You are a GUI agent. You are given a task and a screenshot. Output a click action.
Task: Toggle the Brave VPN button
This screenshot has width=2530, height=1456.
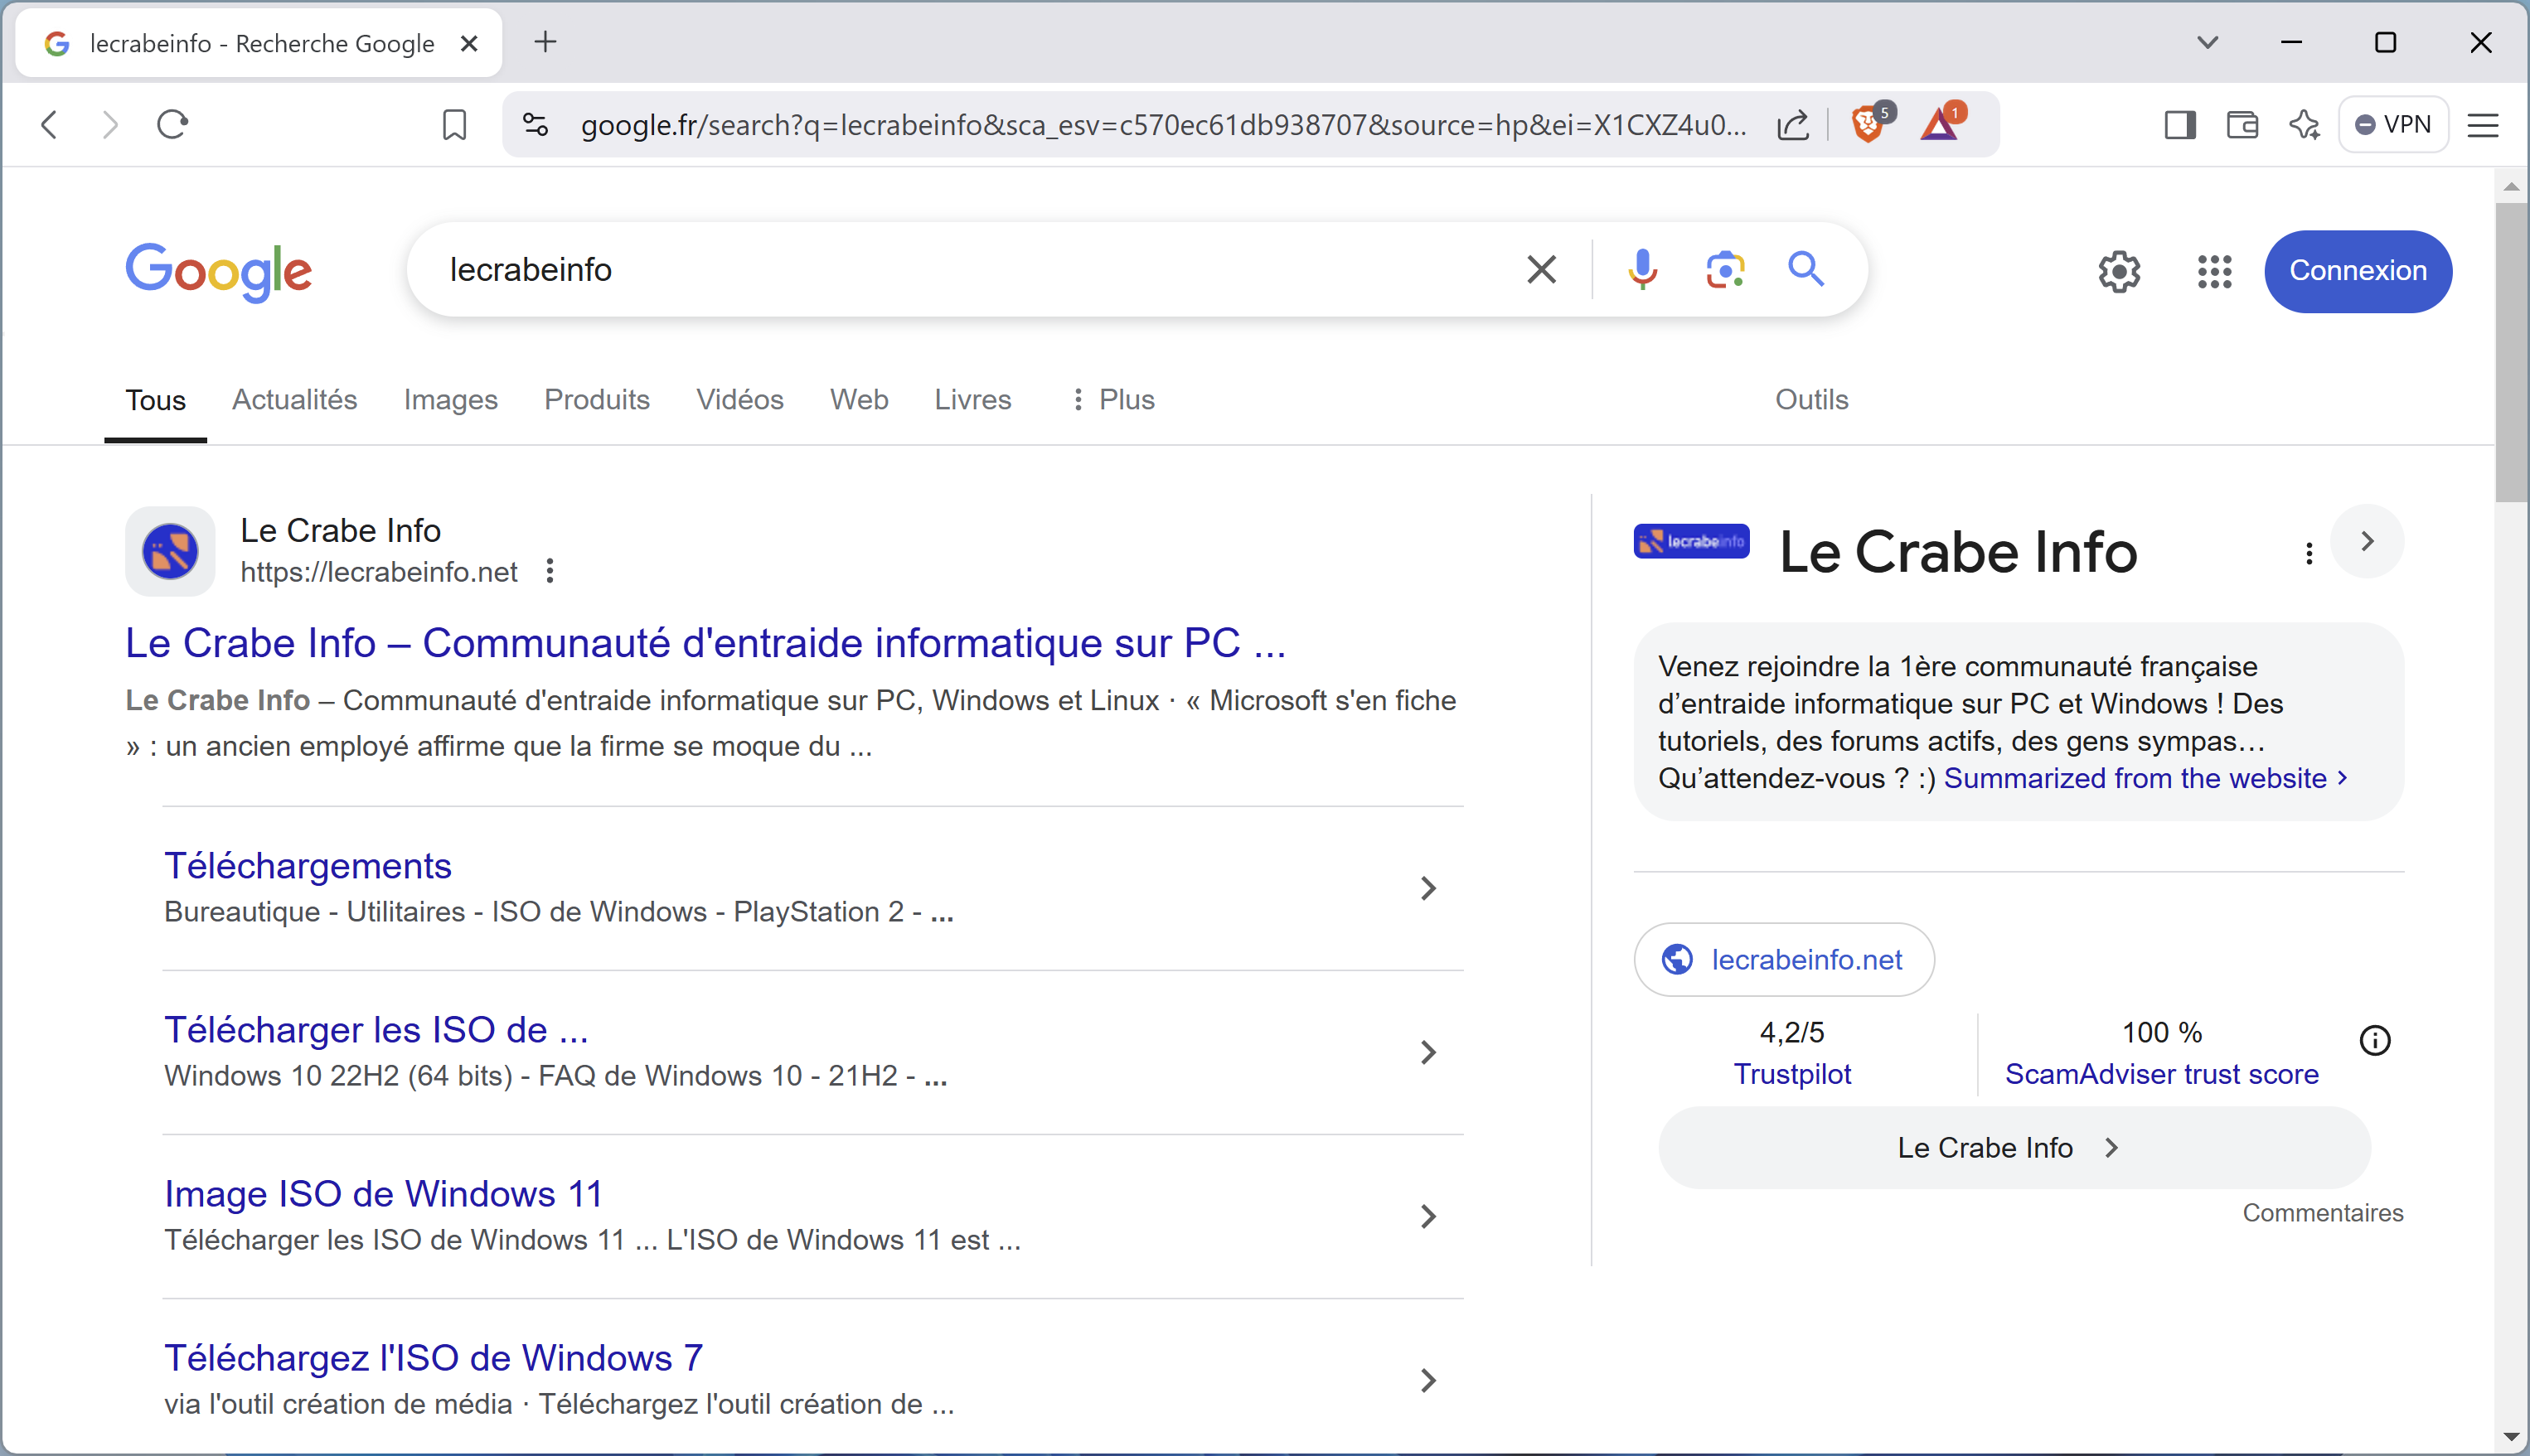(2393, 125)
